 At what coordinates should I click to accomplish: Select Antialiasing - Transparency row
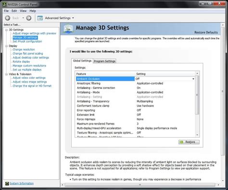(x=136, y=101)
